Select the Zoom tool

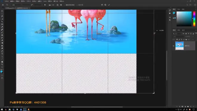2,64
